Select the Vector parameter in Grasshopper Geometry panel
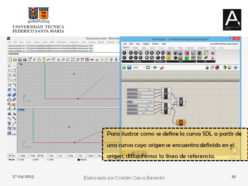This screenshot has width=248, height=186. [125, 58]
